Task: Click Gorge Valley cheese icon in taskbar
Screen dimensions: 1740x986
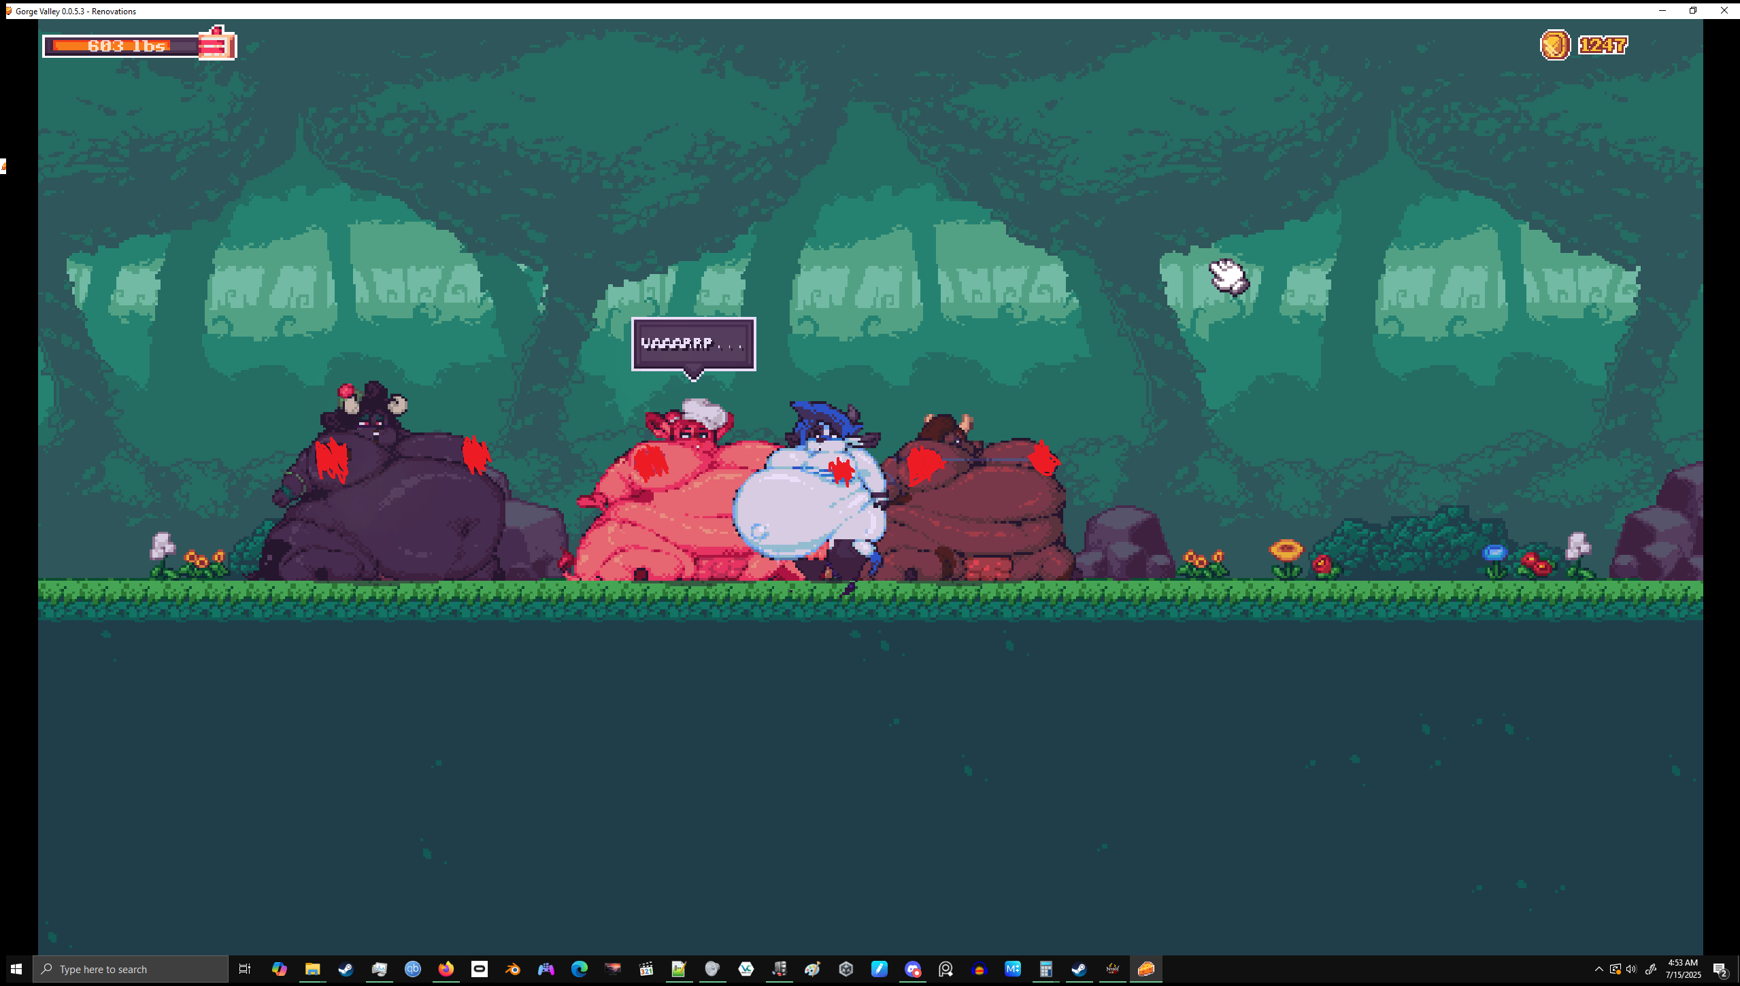Action: [1146, 969]
